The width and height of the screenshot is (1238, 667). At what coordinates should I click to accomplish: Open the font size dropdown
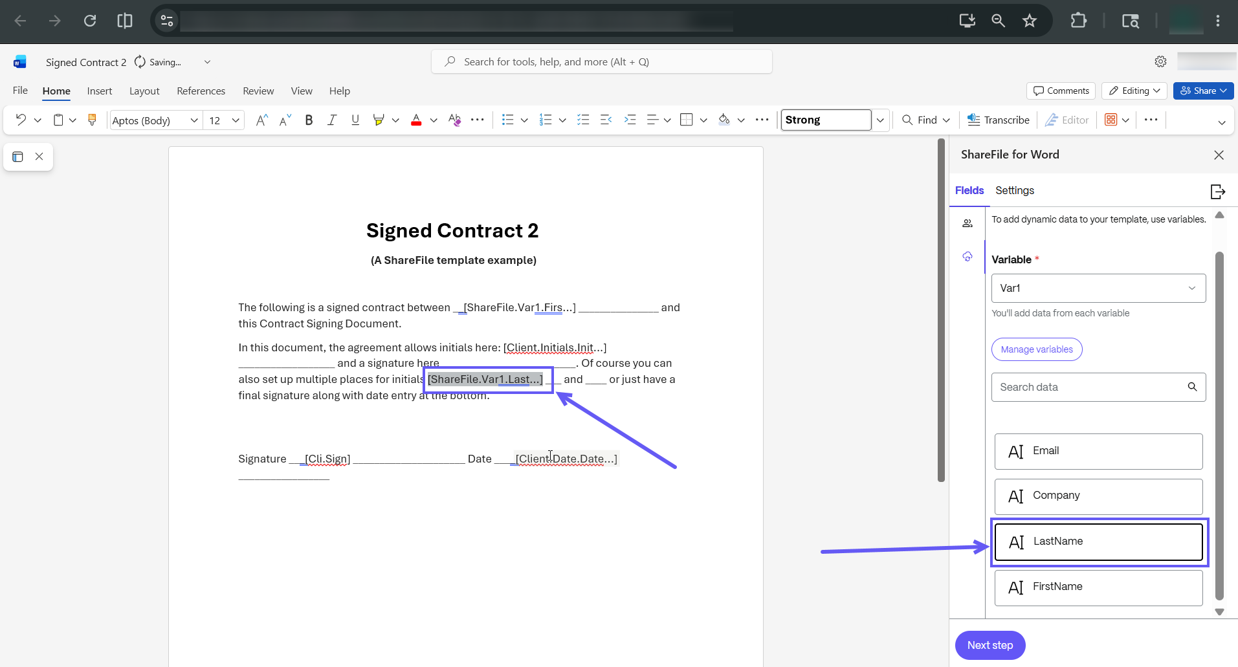(236, 120)
